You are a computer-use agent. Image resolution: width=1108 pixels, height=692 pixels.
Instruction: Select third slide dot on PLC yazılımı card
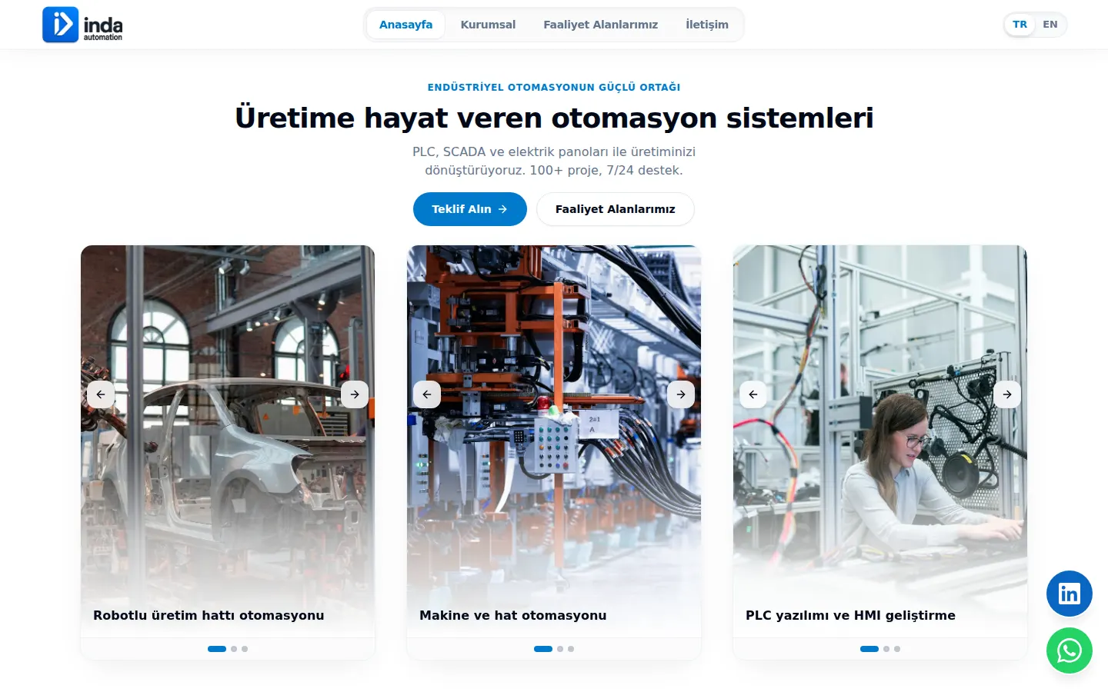pyautogui.click(x=897, y=649)
